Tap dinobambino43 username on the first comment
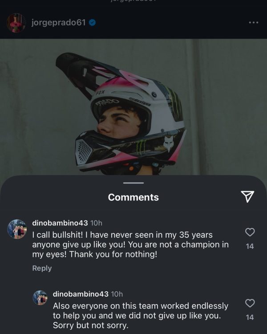Screen dimensions: 267x334 click(x=60, y=223)
